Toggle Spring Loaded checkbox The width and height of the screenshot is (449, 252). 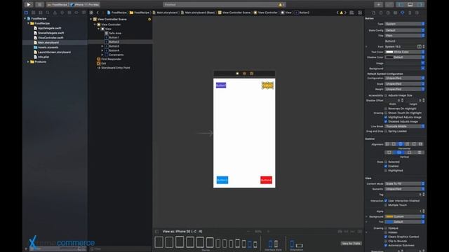coord(386,131)
